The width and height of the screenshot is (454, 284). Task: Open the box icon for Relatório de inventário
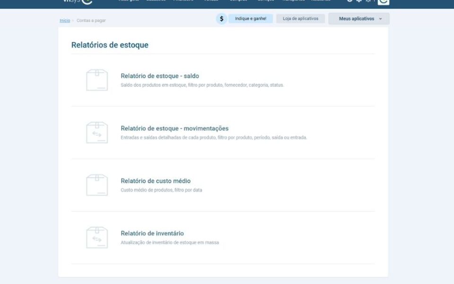pos(97,237)
